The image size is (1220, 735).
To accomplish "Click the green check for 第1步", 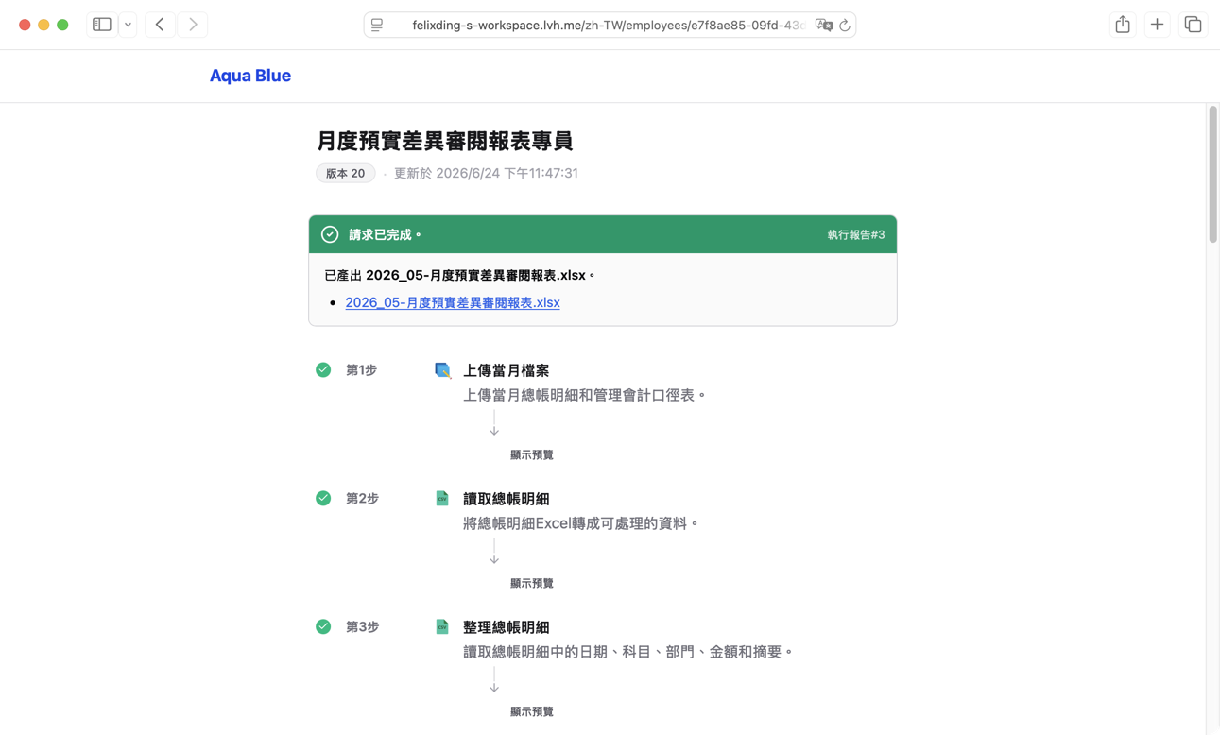I will (x=323, y=369).
